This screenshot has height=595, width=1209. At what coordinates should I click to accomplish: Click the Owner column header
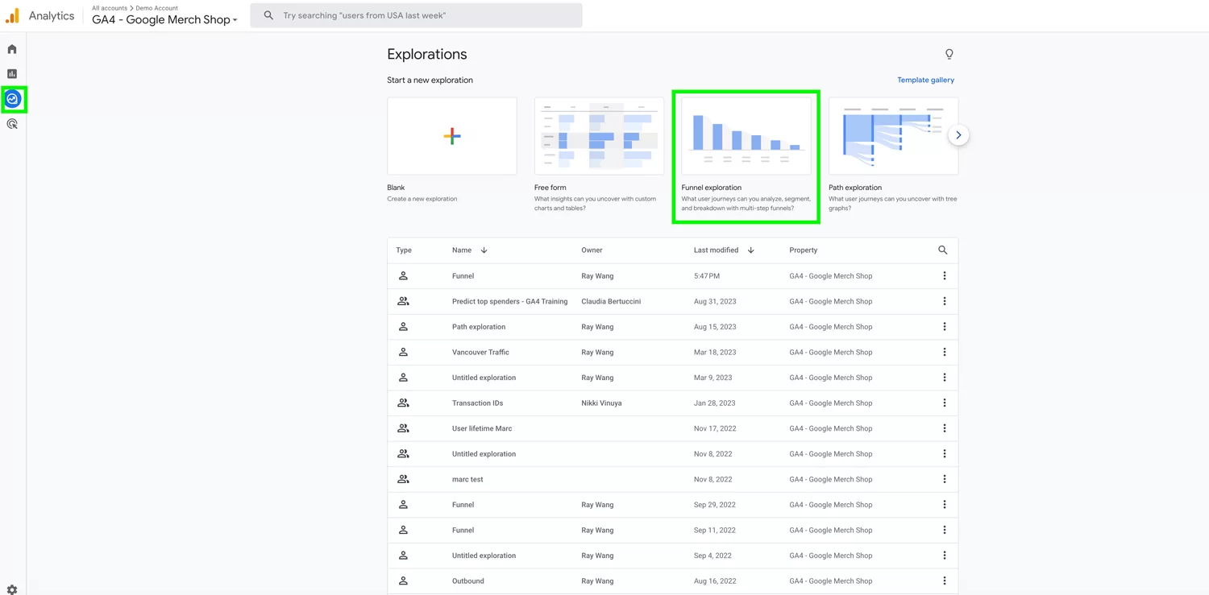point(592,250)
